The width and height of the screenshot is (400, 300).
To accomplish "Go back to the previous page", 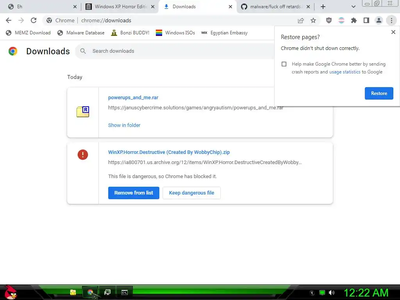I will 9,20.
